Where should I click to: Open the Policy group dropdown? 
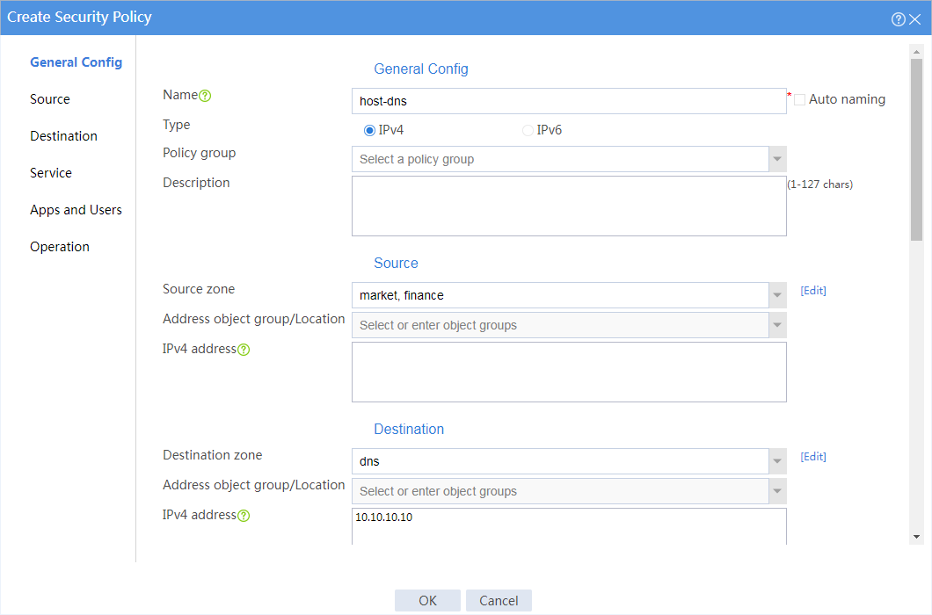coord(777,159)
